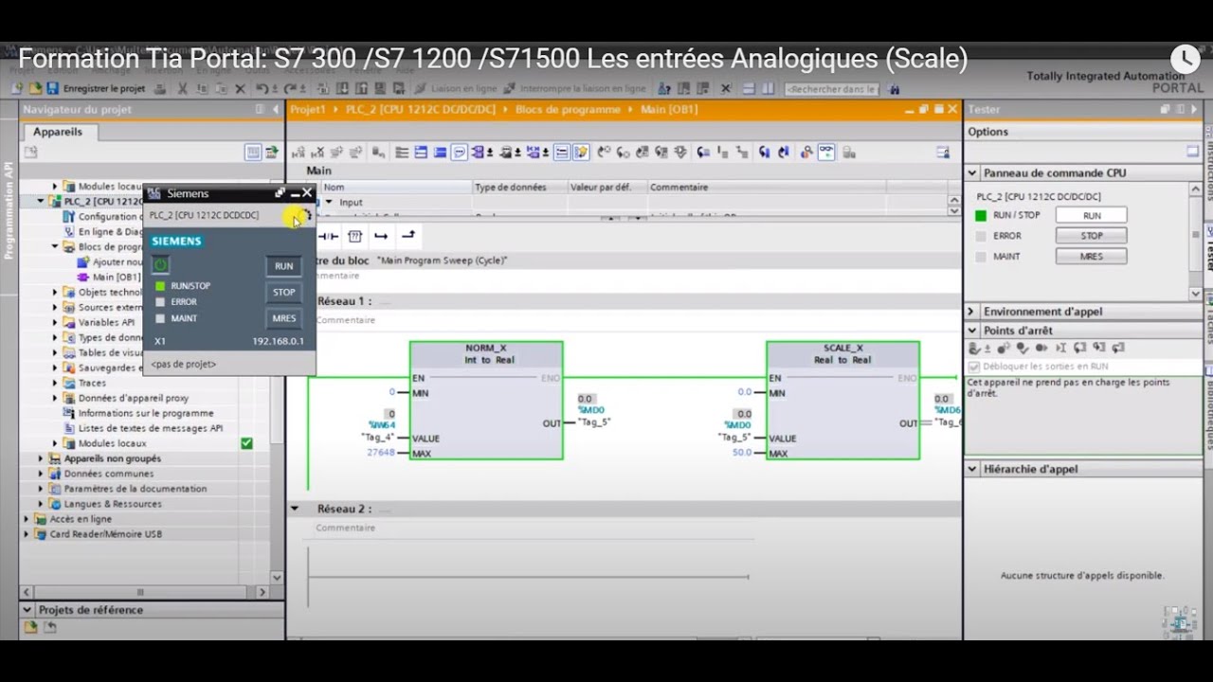
Task: Click Blocs de programme in breadcrumb
Action: 568,109
